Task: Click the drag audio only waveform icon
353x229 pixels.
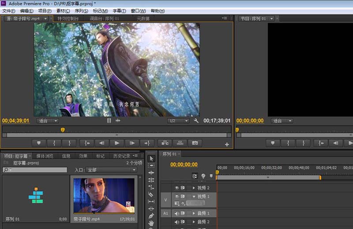Action: coord(118,121)
